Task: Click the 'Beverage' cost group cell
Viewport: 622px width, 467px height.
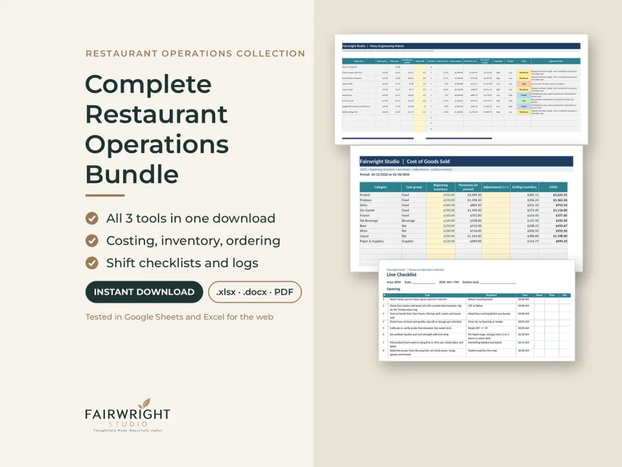Action: pos(414,221)
